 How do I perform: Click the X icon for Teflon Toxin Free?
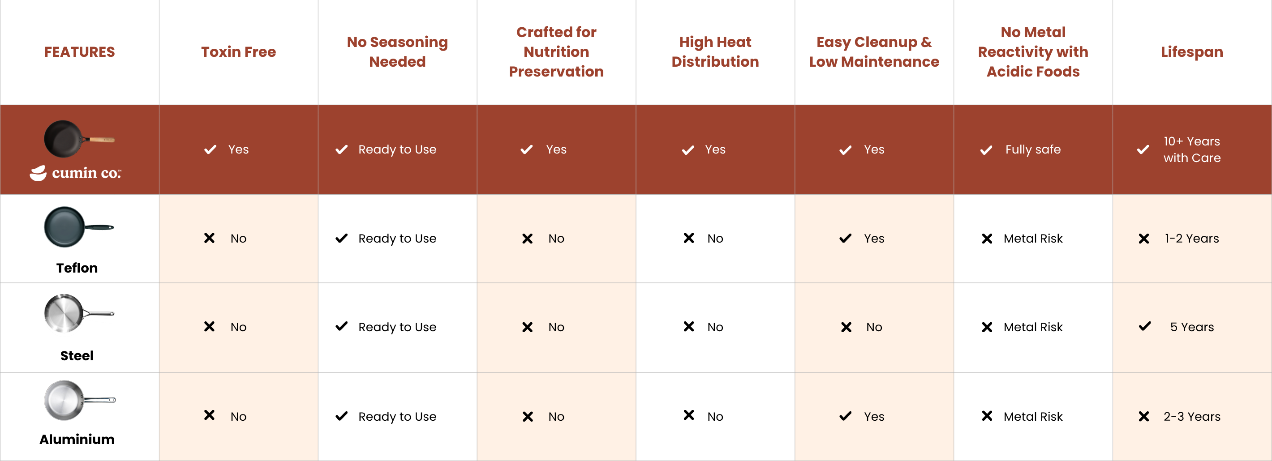(209, 239)
